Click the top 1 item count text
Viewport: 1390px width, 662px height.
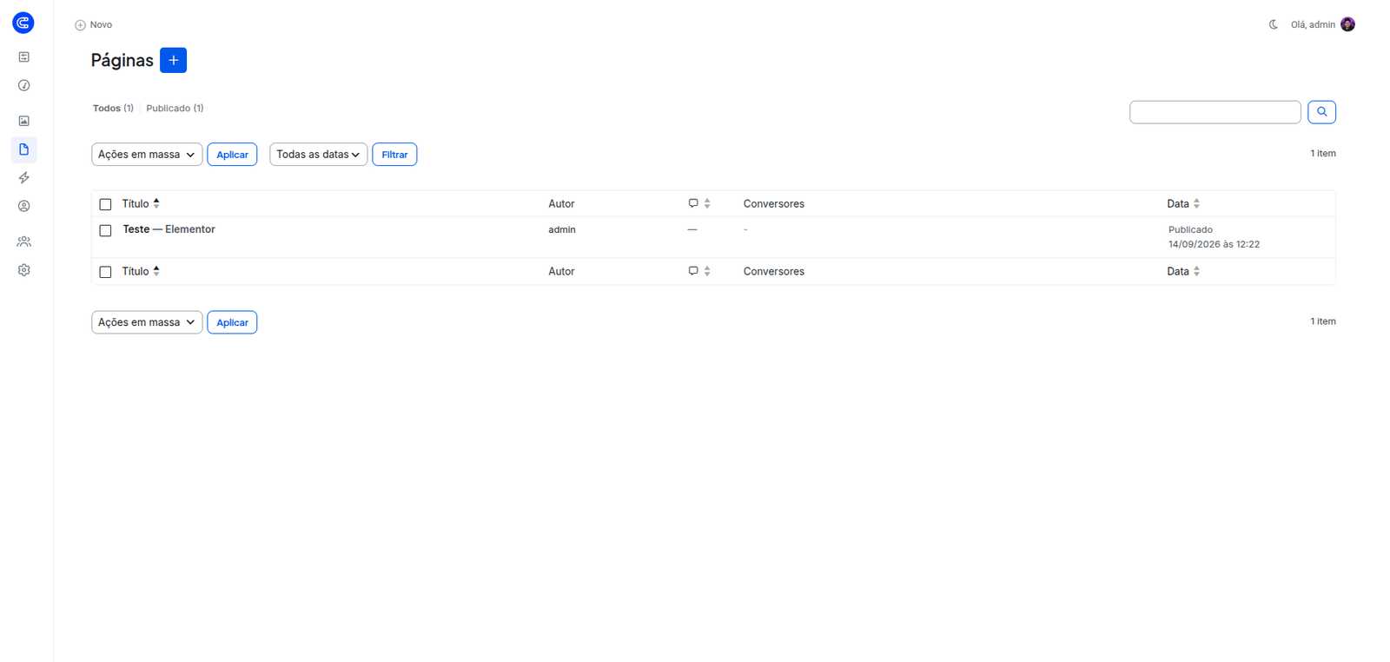[x=1323, y=154]
